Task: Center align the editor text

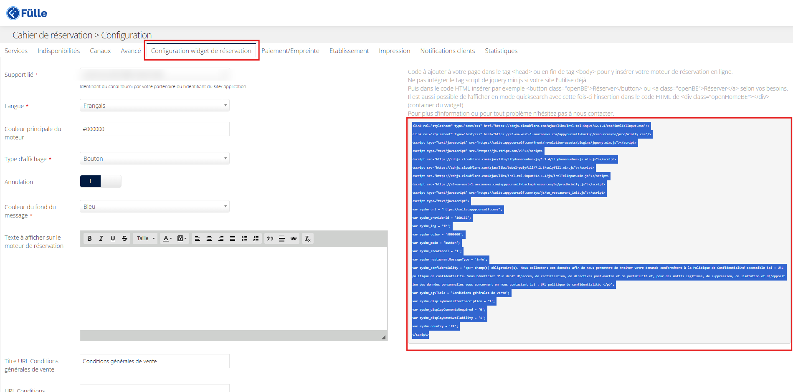Action: pos(209,238)
